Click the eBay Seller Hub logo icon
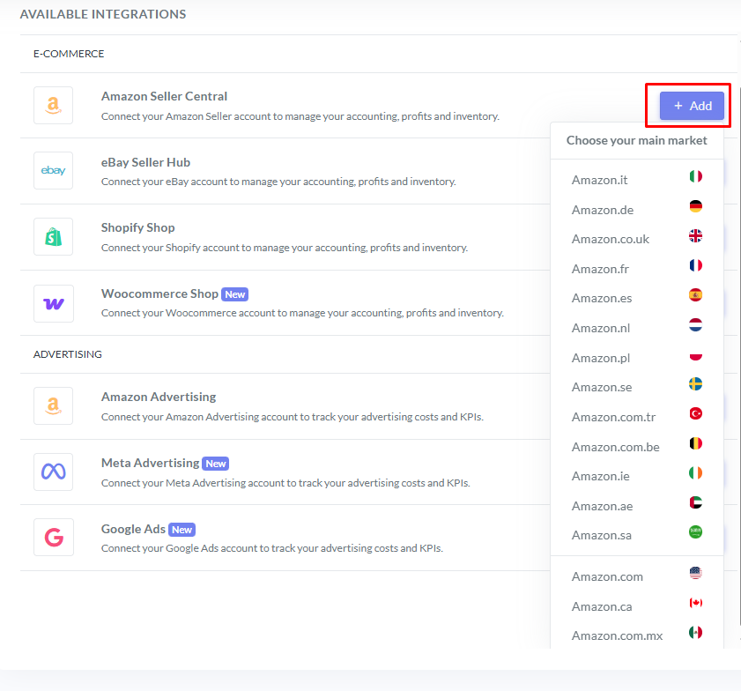 click(53, 171)
